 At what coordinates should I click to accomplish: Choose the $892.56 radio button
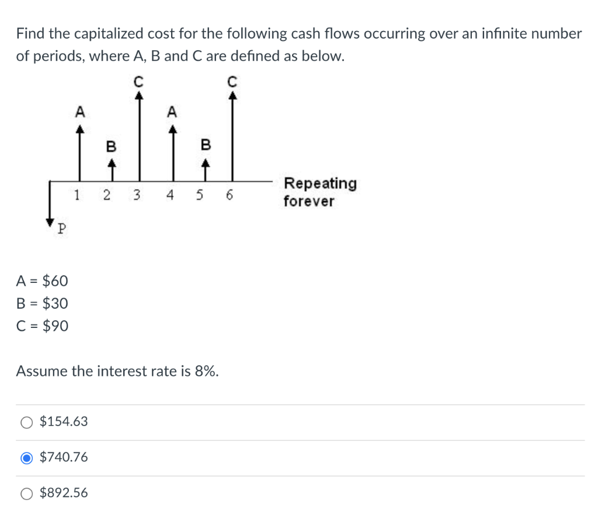(x=27, y=493)
